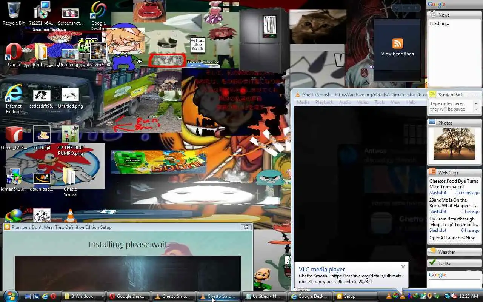Click View headlines in the feed gadget
The height and width of the screenshot is (302, 483).
pyautogui.click(x=397, y=54)
